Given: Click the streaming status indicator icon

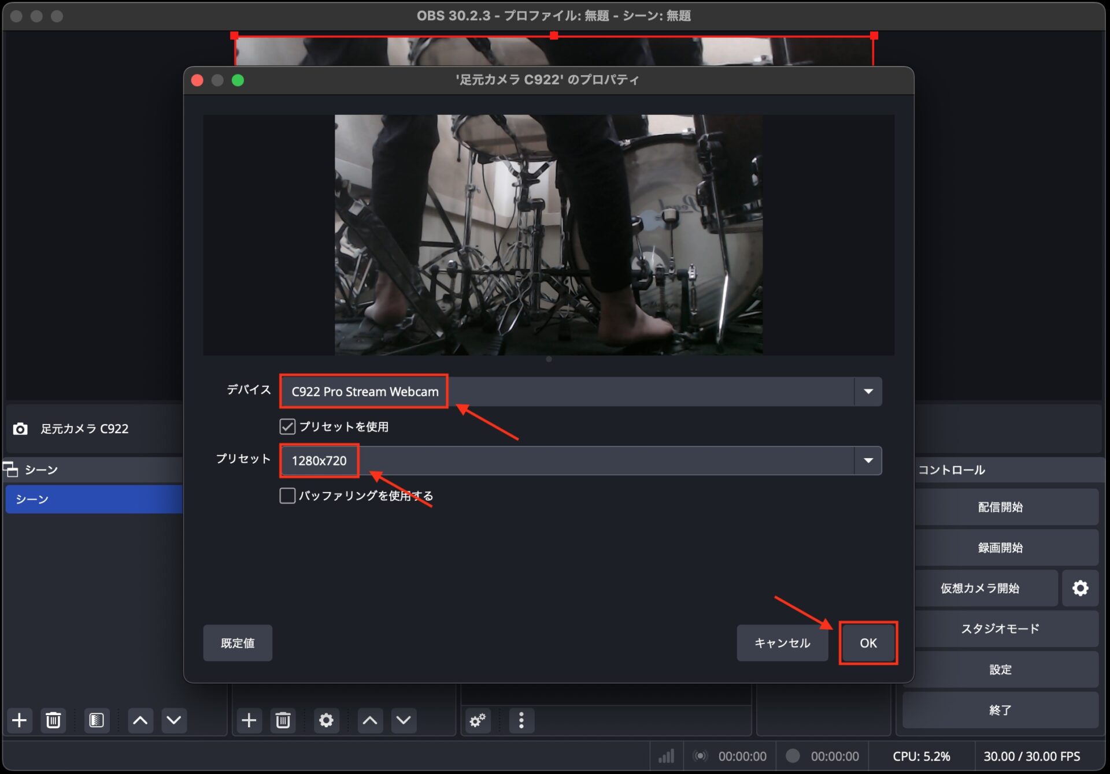Looking at the screenshot, I should [x=700, y=756].
